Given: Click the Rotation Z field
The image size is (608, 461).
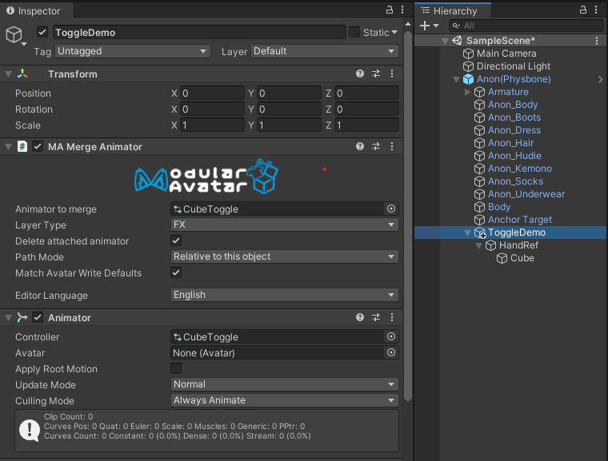Looking at the screenshot, I should point(366,109).
